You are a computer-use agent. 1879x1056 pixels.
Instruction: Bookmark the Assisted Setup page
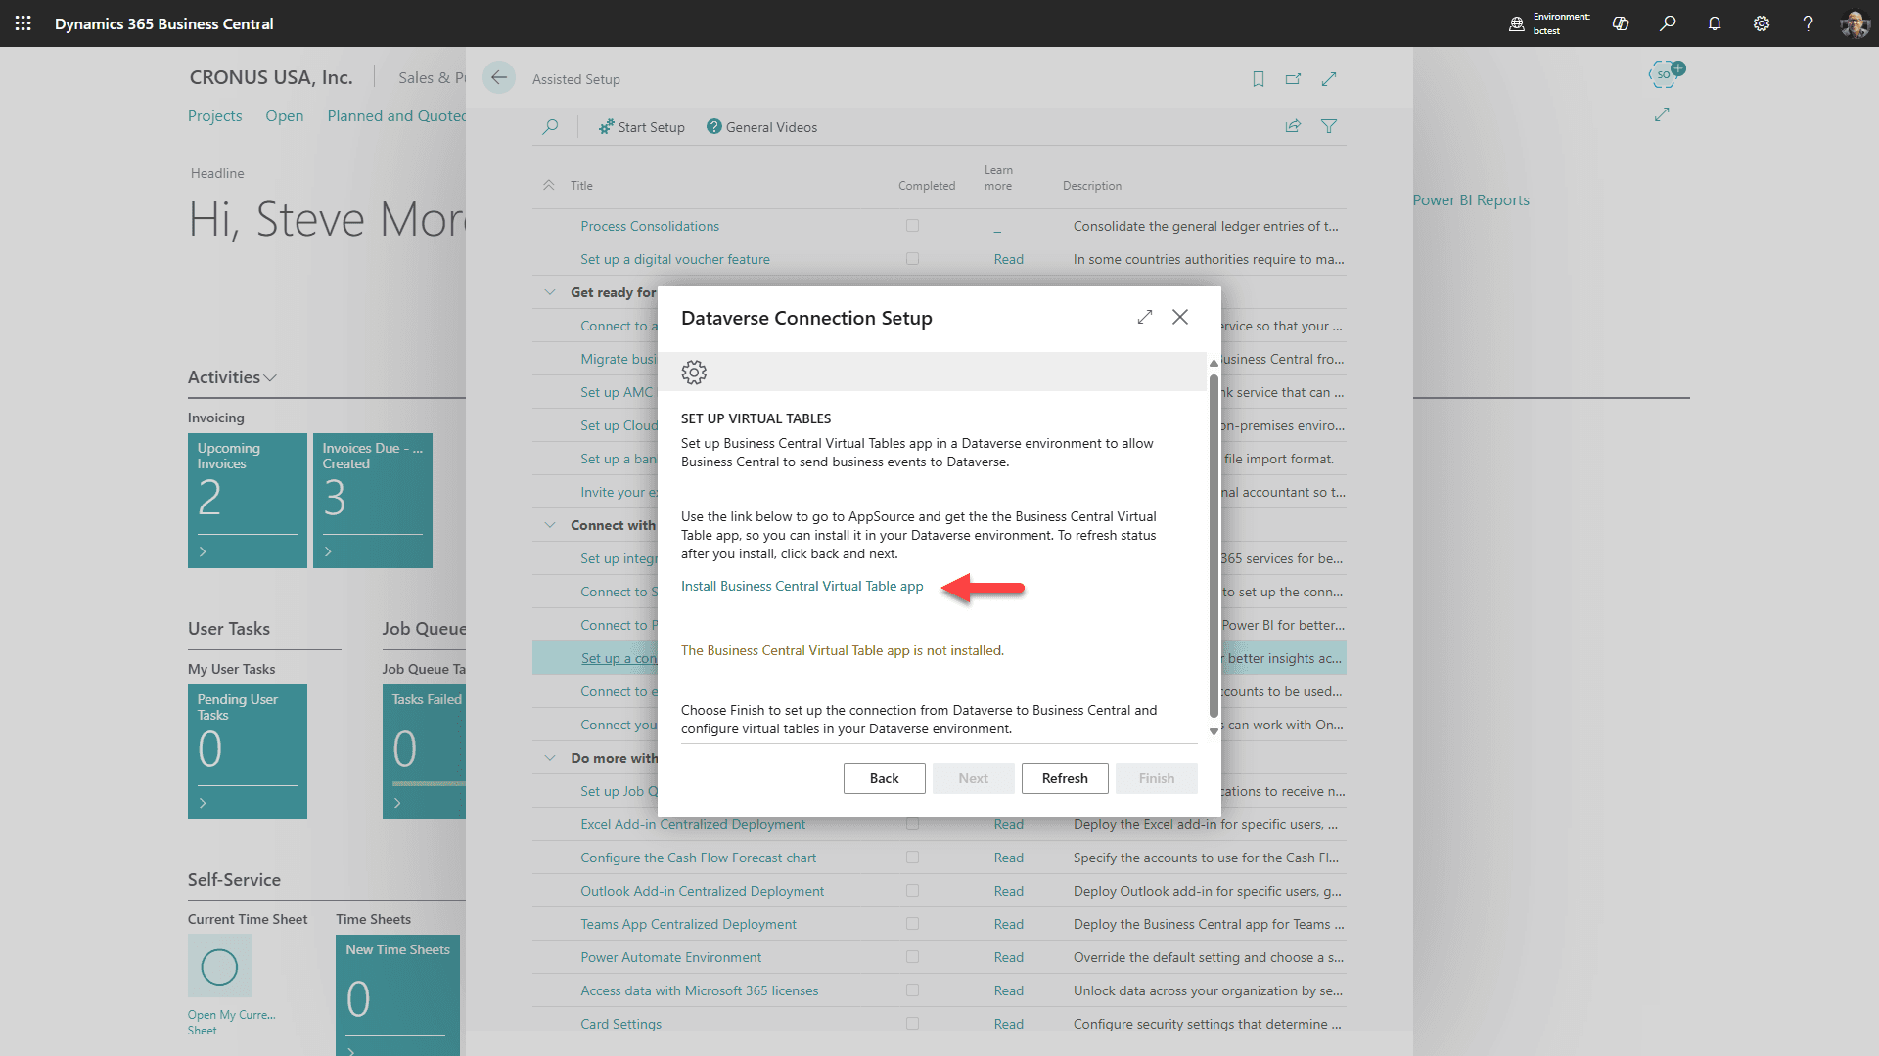[1259, 79]
